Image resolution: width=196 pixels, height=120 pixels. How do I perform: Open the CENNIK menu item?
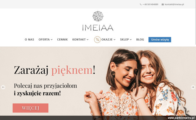pyautogui.click(x=62, y=40)
